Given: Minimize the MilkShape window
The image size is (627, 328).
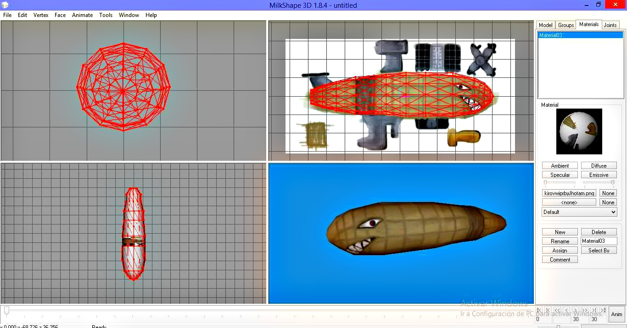Looking at the screenshot, I should pyautogui.click(x=586, y=5).
